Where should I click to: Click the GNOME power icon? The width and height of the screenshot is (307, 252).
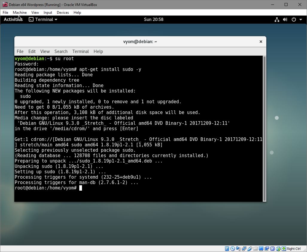tap(294, 19)
